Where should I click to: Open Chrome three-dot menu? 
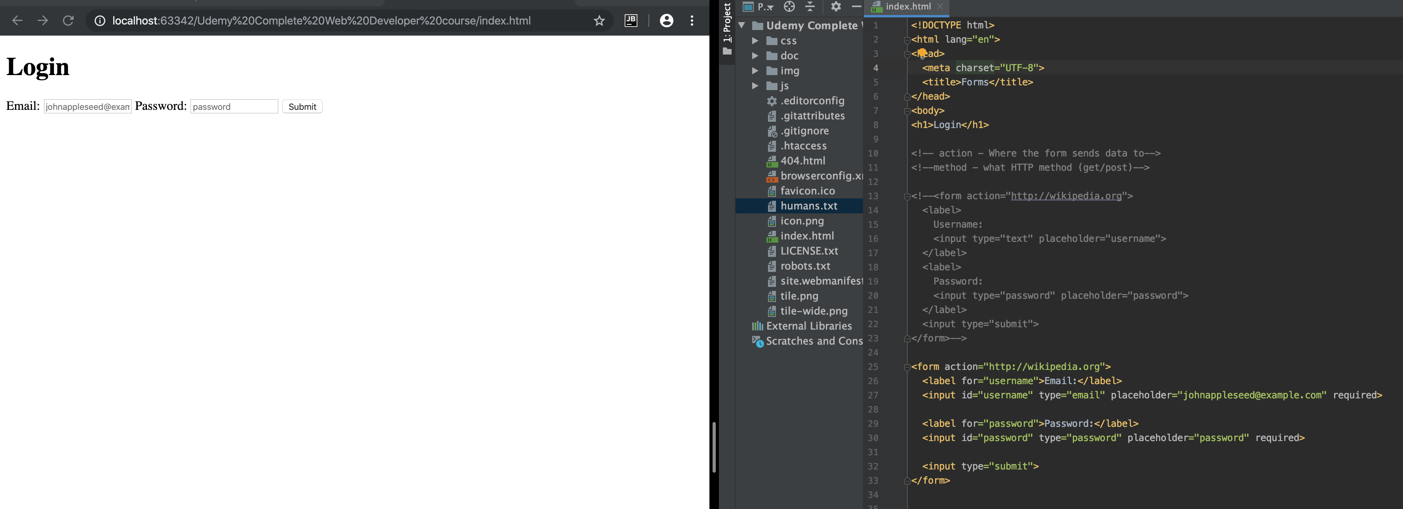coord(692,21)
